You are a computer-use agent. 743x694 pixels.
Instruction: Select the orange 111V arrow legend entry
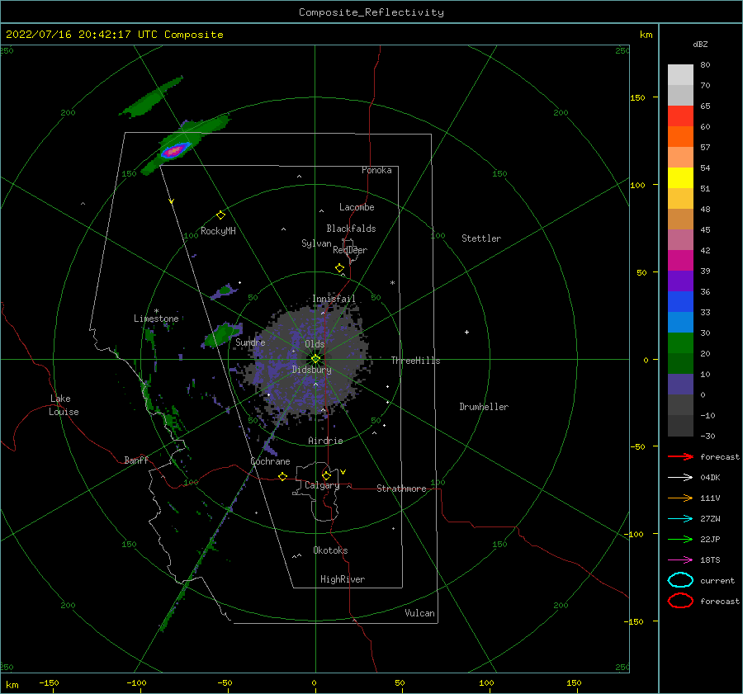pyautogui.click(x=680, y=498)
